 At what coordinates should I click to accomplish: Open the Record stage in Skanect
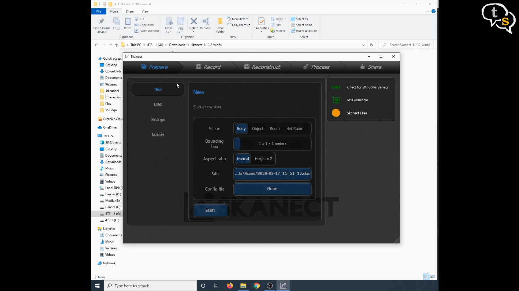point(208,67)
